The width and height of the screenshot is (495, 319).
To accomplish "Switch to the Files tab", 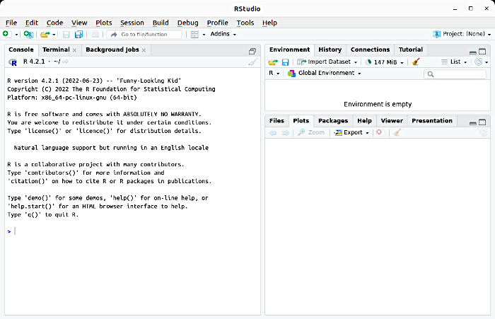I will coord(276,121).
